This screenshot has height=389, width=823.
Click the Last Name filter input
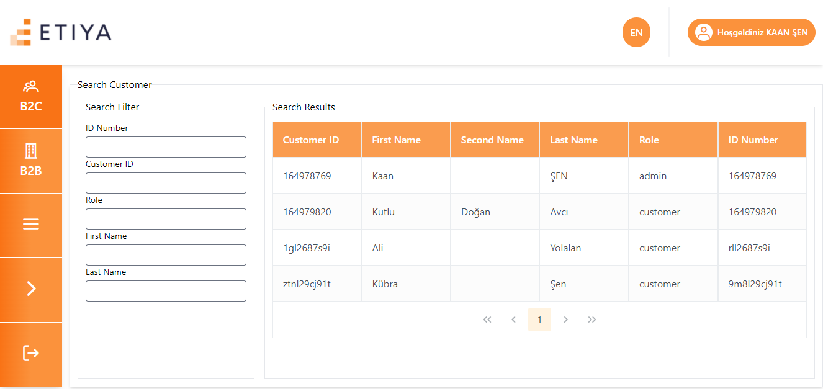coord(166,291)
